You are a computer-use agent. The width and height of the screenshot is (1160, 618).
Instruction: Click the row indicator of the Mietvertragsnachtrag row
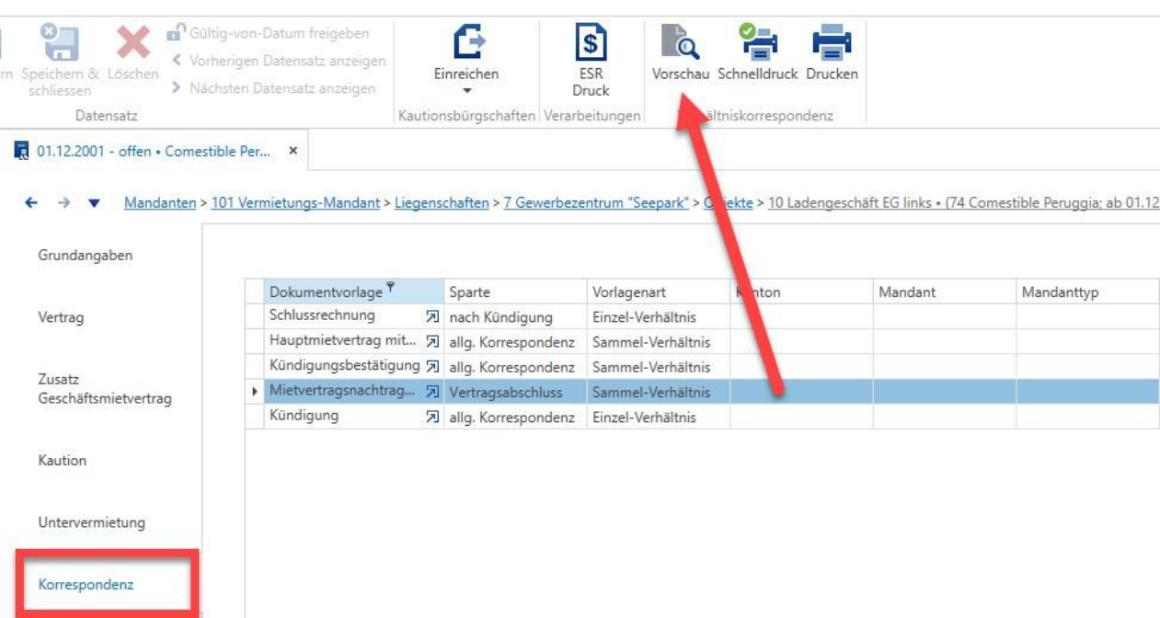click(255, 392)
